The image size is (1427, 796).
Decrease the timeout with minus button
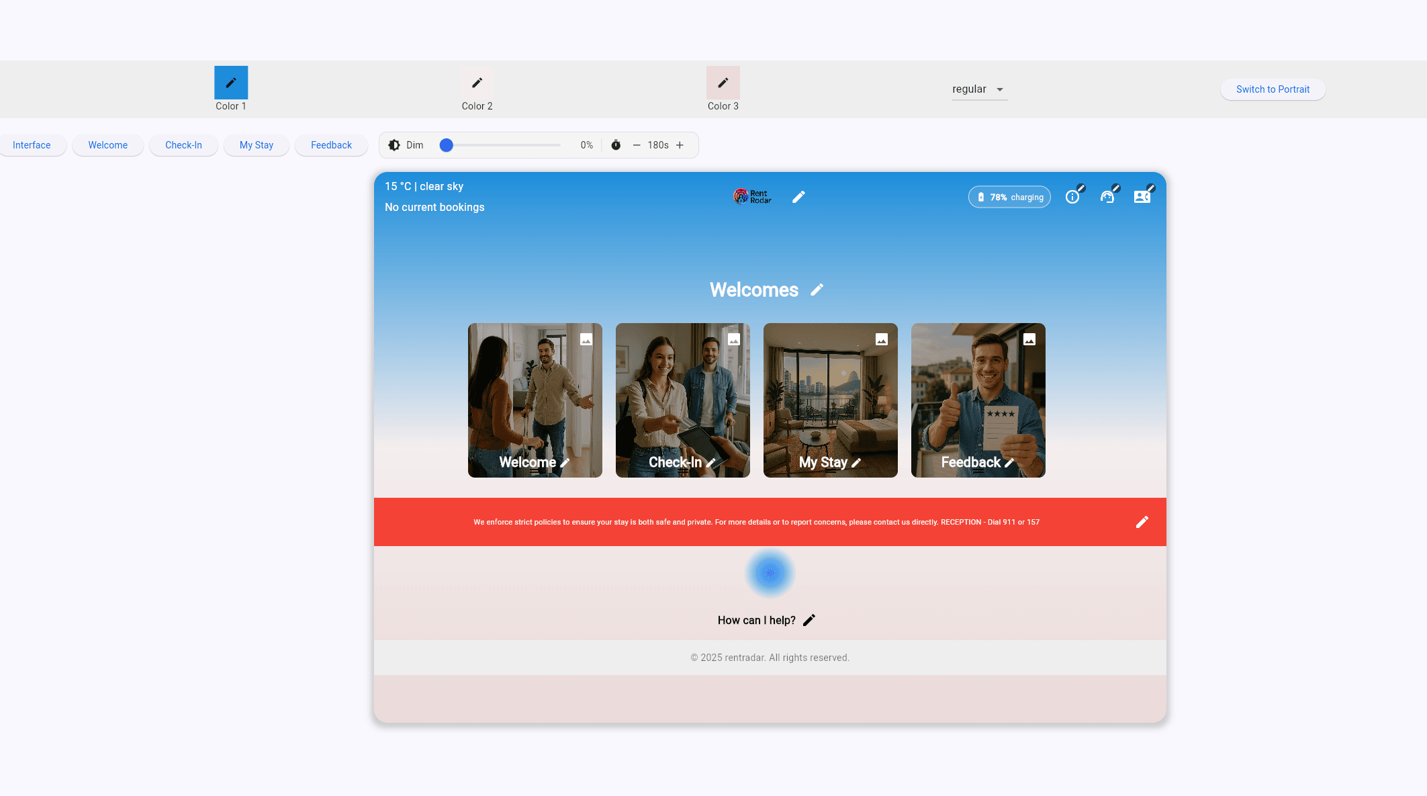tap(637, 145)
